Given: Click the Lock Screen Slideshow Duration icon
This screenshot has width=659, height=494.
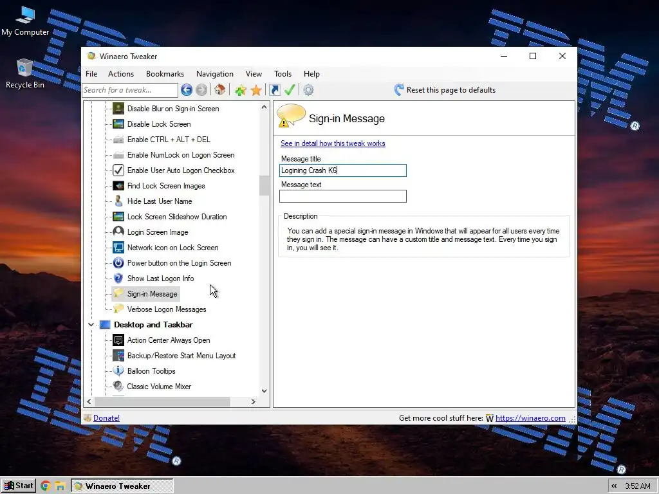Looking at the screenshot, I should 118,217.
